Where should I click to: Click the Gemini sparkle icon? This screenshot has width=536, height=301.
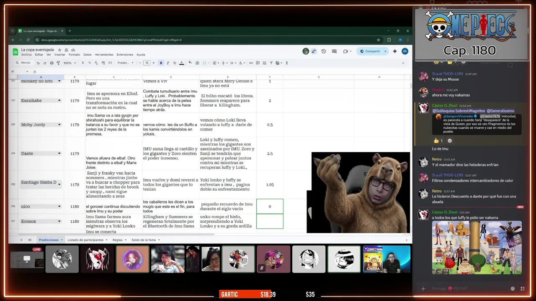click(395, 51)
